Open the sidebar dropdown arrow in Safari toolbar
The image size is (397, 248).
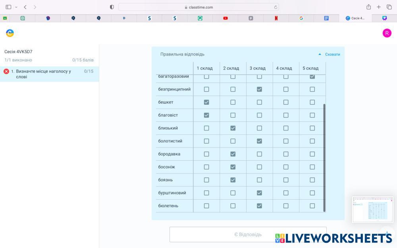tap(16, 7)
